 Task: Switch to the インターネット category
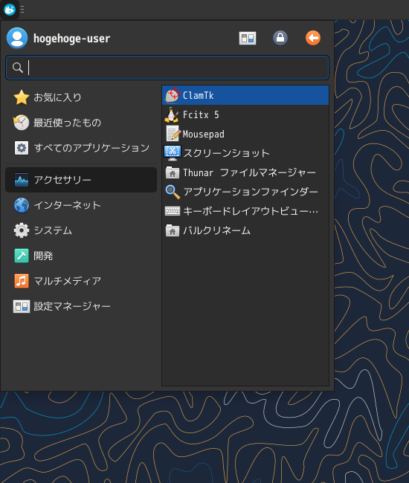81,205
